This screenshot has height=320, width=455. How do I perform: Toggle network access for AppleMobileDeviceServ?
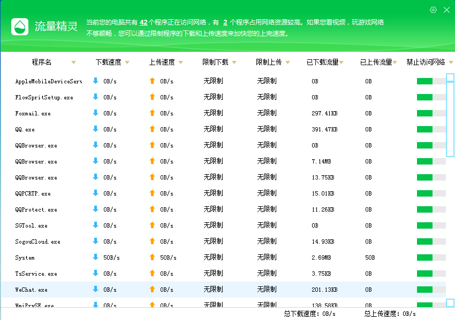coord(431,81)
